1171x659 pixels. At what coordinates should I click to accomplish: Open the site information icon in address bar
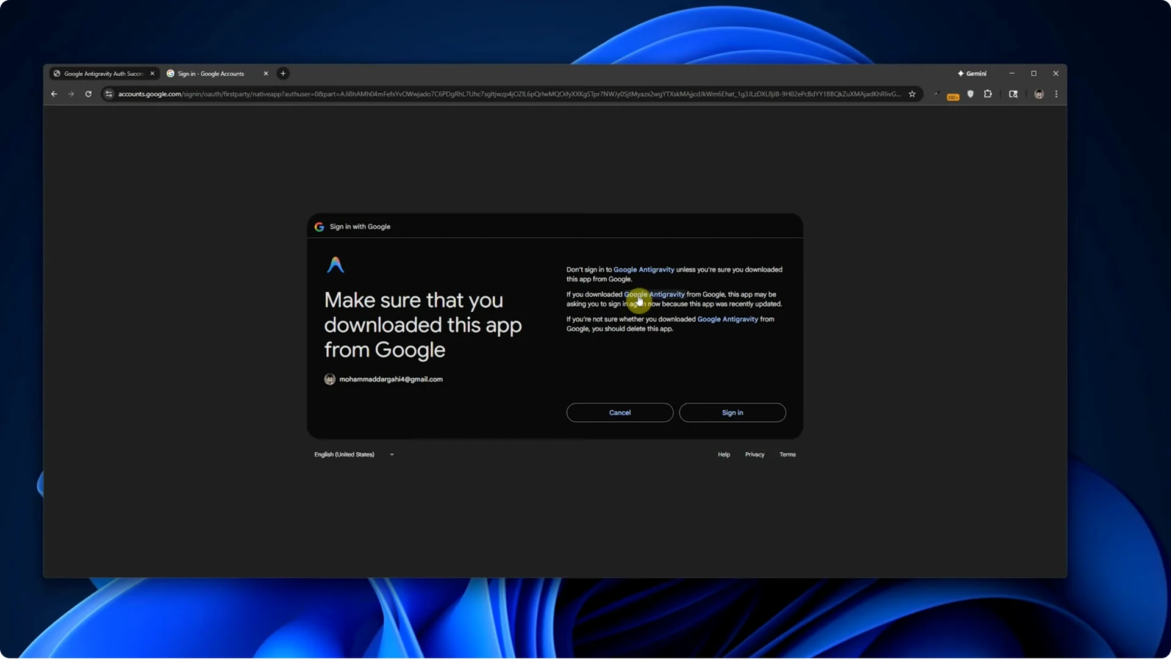tap(109, 94)
